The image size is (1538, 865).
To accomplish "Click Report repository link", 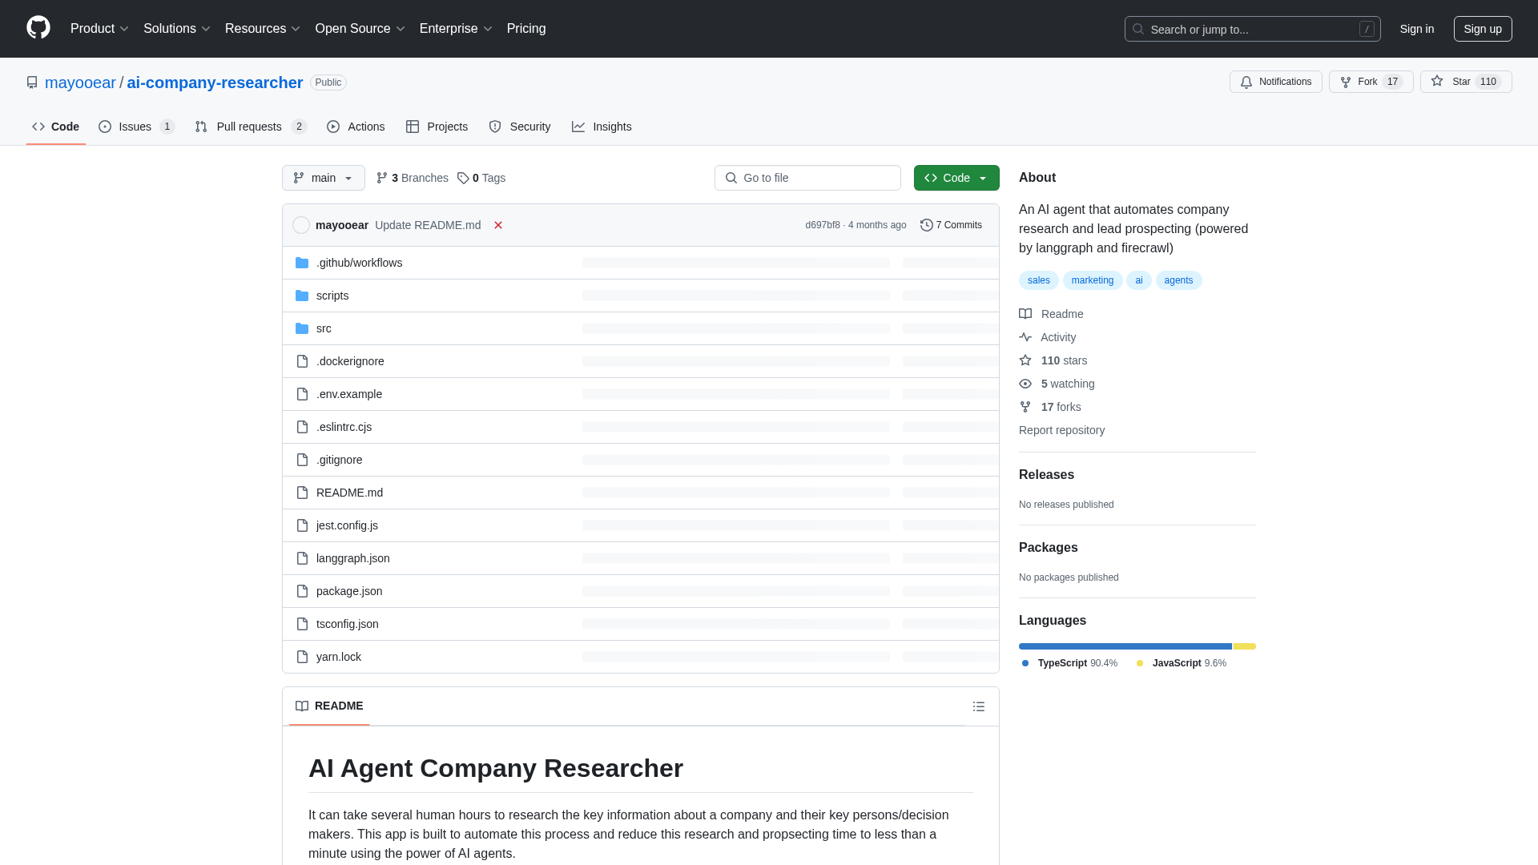I will coord(1061,430).
